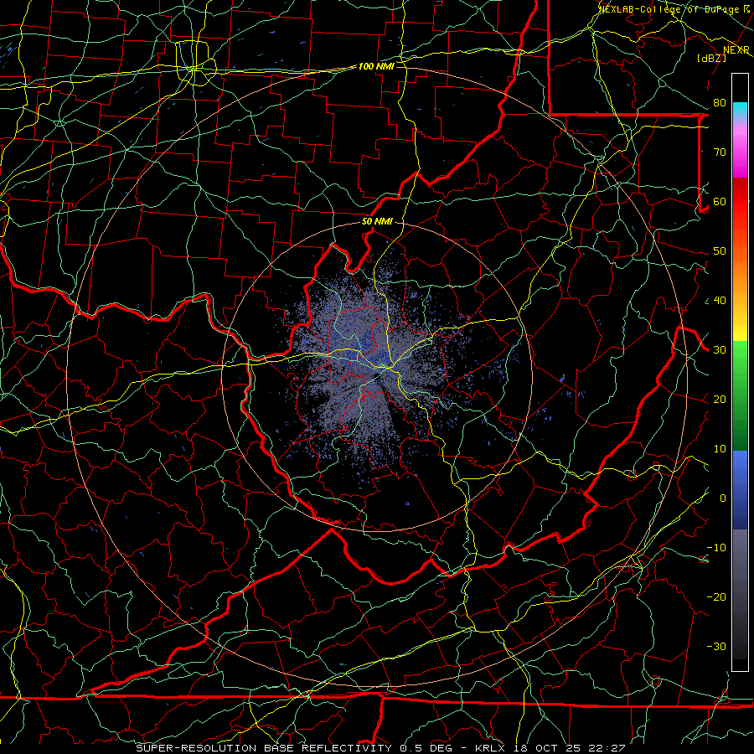Click the 100 NMI range ring label
Screen dimensions: 754x754
[376, 66]
